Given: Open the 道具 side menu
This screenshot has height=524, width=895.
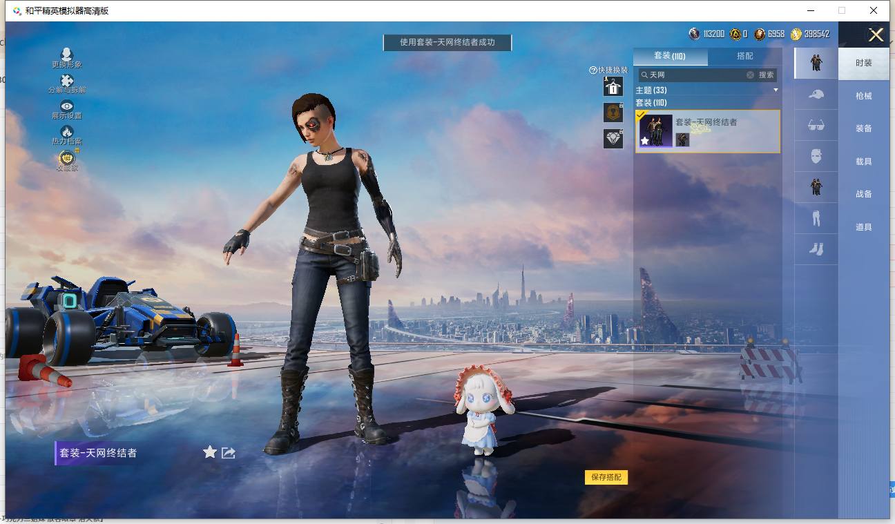Looking at the screenshot, I should [864, 227].
